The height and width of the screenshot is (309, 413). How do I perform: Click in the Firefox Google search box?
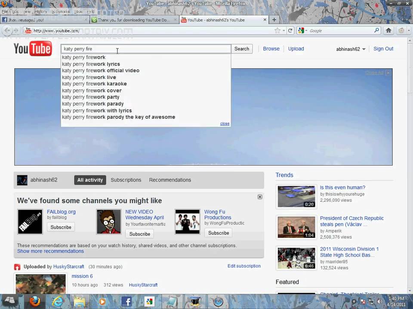pos(341,30)
